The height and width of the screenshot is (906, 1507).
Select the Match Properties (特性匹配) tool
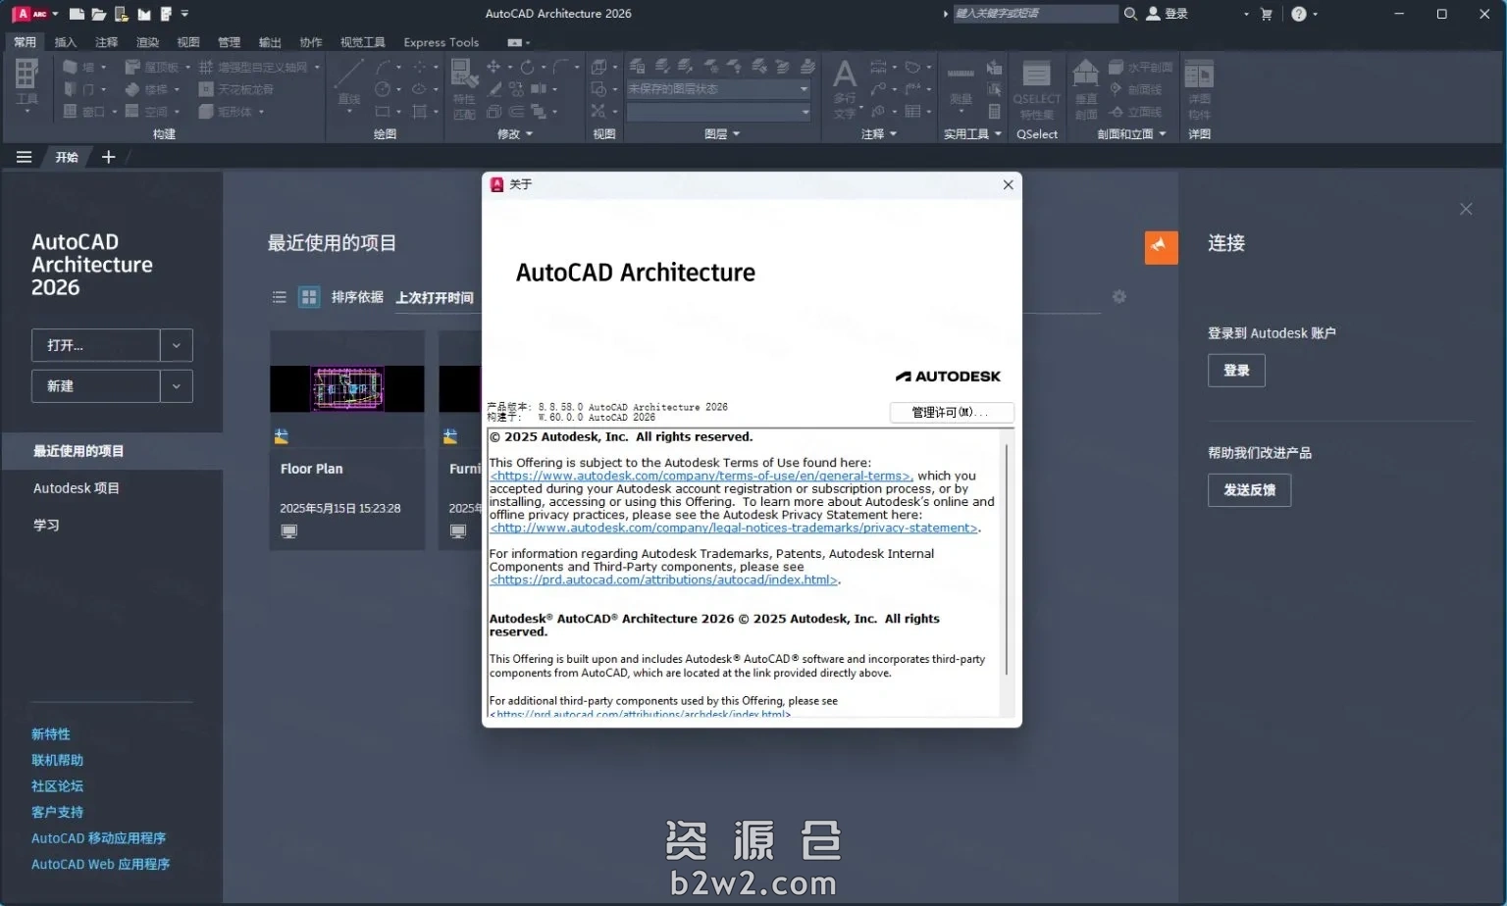click(x=463, y=86)
